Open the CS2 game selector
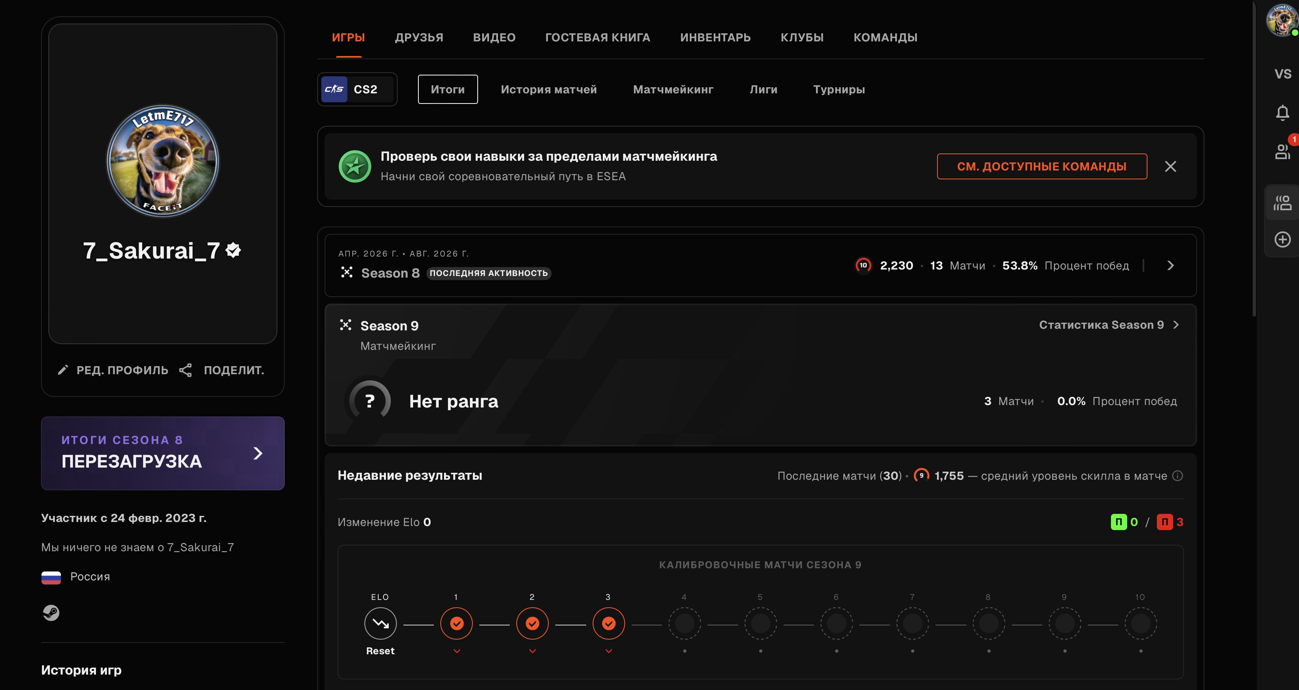This screenshot has width=1299, height=690. [x=357, y=89]
